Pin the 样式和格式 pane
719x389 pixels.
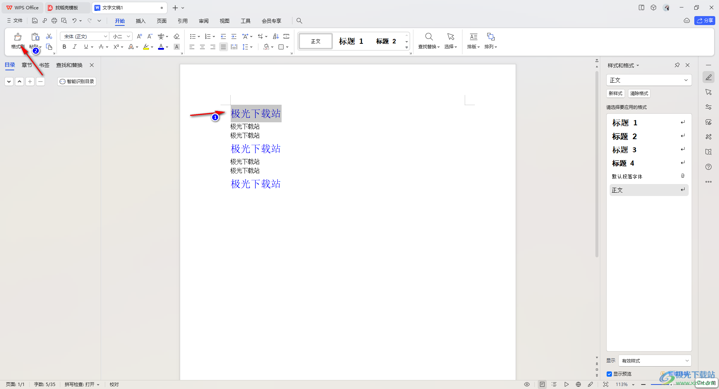click(x=677, y=65)
